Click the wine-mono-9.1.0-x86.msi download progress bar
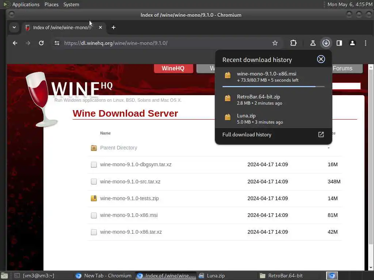Viewport: 374px width, 280px height. tap(273, 87)
